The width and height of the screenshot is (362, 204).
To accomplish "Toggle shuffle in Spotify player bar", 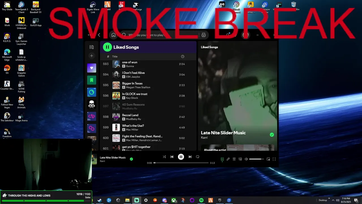I will 164,157.
